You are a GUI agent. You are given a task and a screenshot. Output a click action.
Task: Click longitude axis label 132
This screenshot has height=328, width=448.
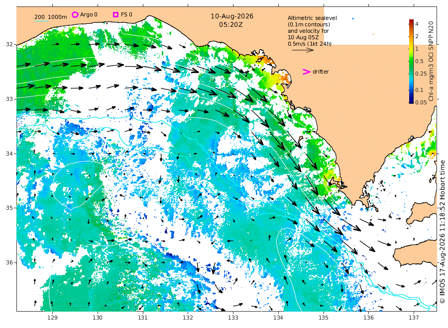pyautogui.click(x=188, y=318)
